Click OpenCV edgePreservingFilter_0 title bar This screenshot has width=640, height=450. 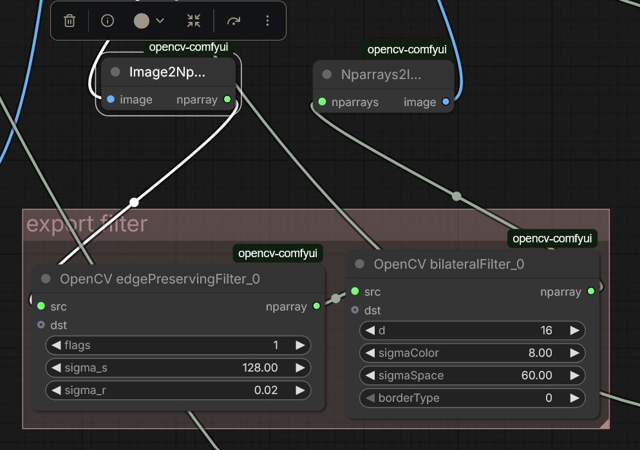pos(178,279)
